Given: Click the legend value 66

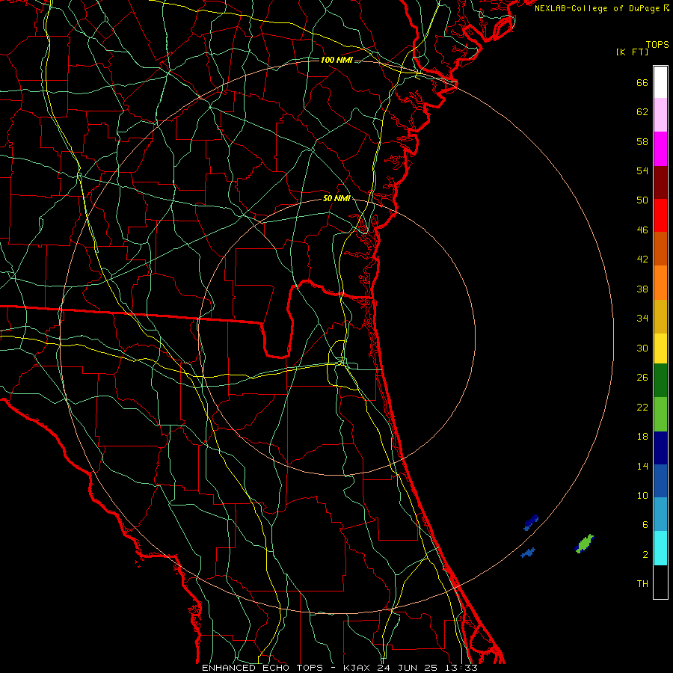Looking at the screenshot, I should pyautogui.click(x=642, y=83).
